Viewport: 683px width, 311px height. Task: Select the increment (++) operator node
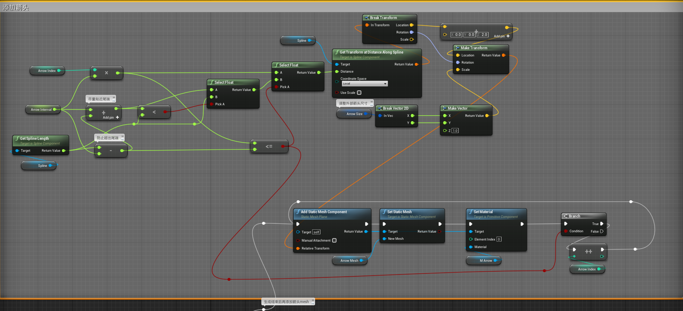point(588,252)
